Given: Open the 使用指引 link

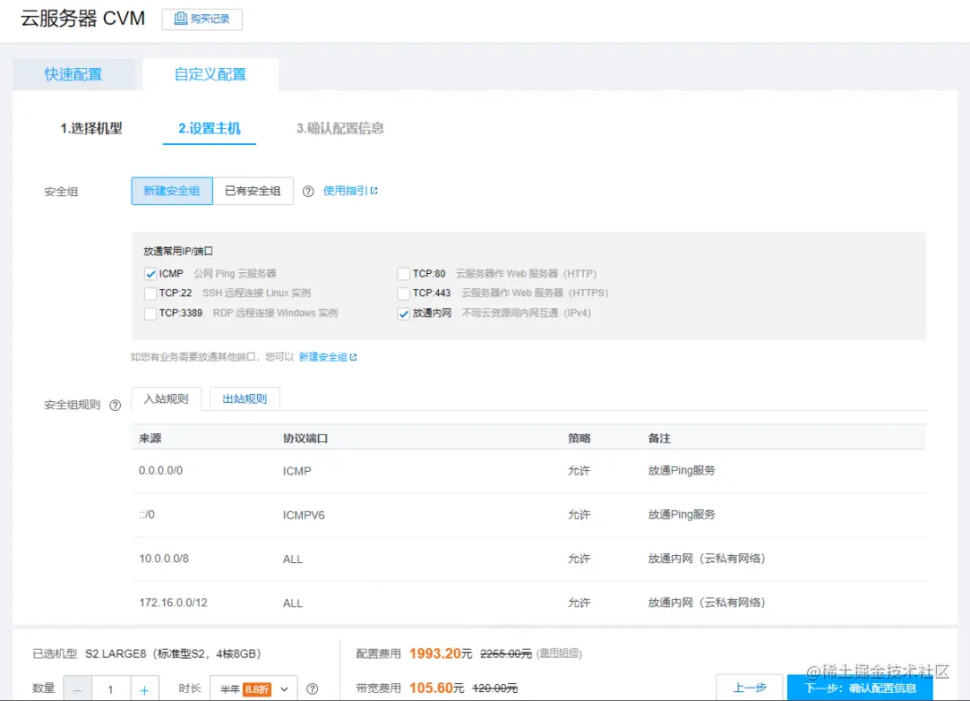Looking at the screenshot, I should click(345, 191).
